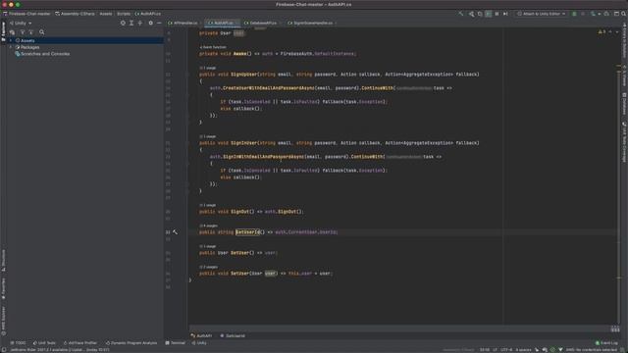Viewport: 628px width, 353px height.
Task: Click Firebase-Chat-master breadcrumb
Action: 26,14
